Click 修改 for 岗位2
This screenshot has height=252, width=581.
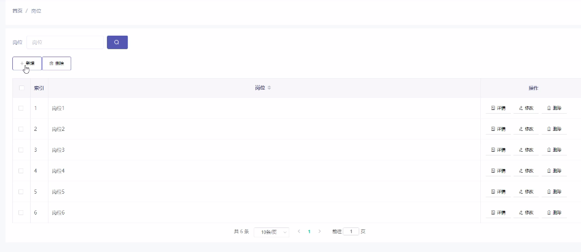(526, 129)
